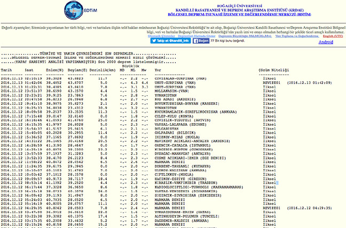Viewport: 346px width, 228px height.
Task: Select the 'SIGIRCIK-SIVRIHISAR (ESKISEHIR)' row
Action: click(138, 195)
